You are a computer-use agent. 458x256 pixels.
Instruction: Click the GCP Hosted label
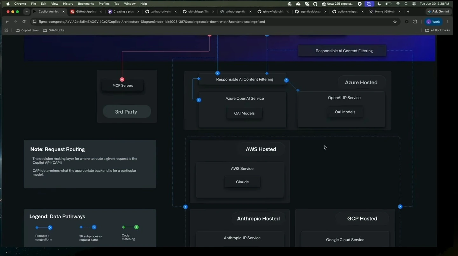[x=362, y=219]
